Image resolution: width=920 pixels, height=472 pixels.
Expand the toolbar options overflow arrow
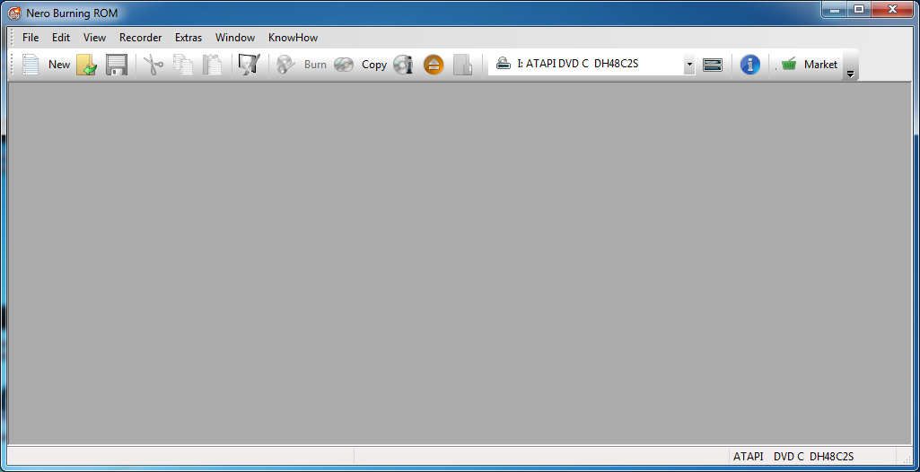(x=850, y=74)
